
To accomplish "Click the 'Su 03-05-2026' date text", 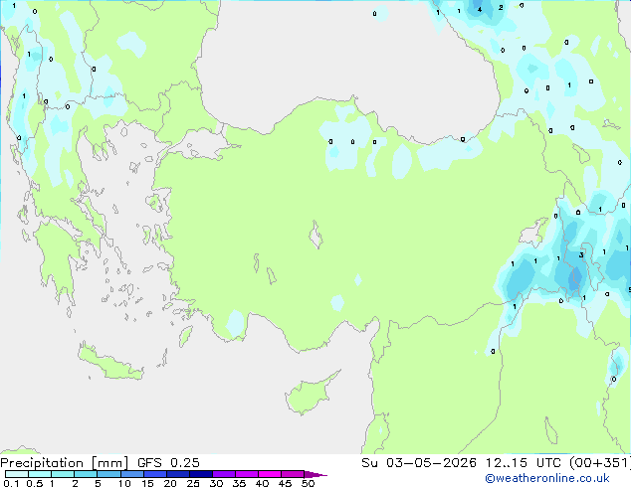I will point(419,463).
